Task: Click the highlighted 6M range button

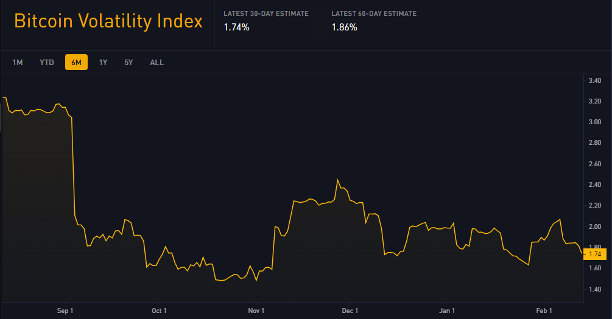Action: [x=77, y=62]
